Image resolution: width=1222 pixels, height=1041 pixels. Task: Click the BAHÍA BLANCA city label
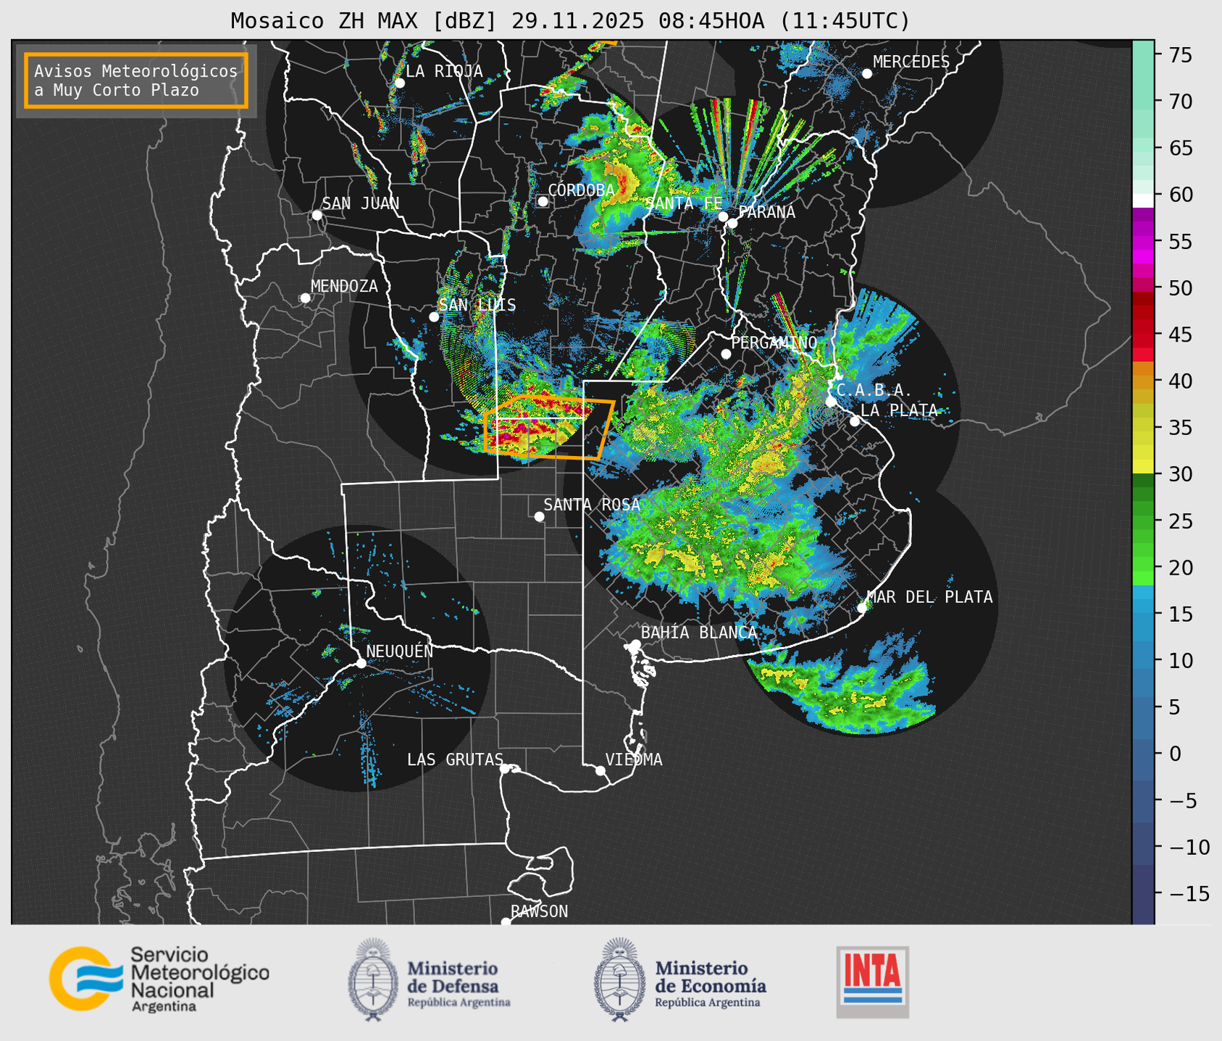(699, 632)
